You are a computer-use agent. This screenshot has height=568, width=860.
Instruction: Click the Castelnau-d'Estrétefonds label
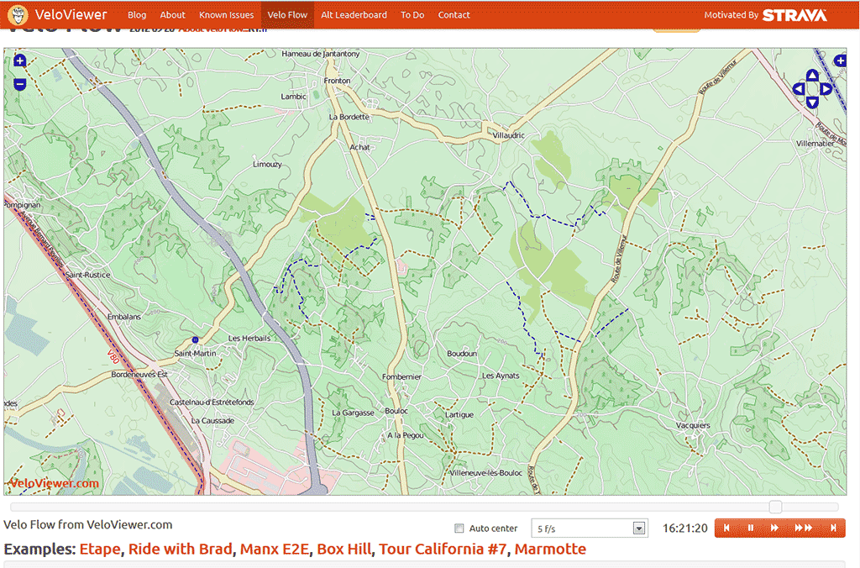click(x=212, y=402)
